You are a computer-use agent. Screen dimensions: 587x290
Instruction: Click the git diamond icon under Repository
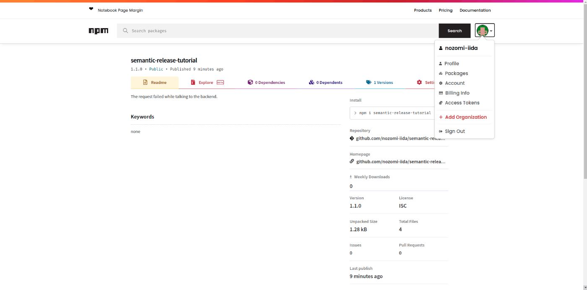(x=352, y=138)
